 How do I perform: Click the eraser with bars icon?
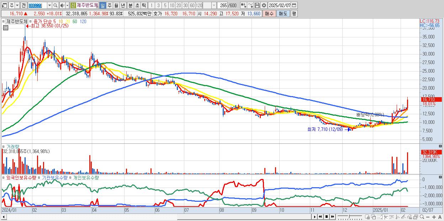pos(409,217)
